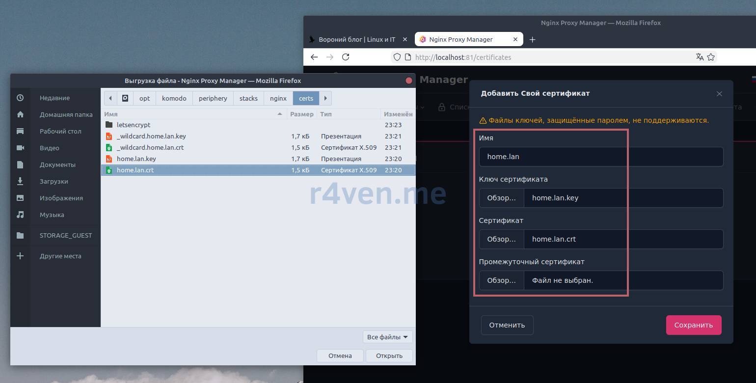Sort files by the Name column header
The height and width of the screenshot is (383, 756).
(191, 114)
